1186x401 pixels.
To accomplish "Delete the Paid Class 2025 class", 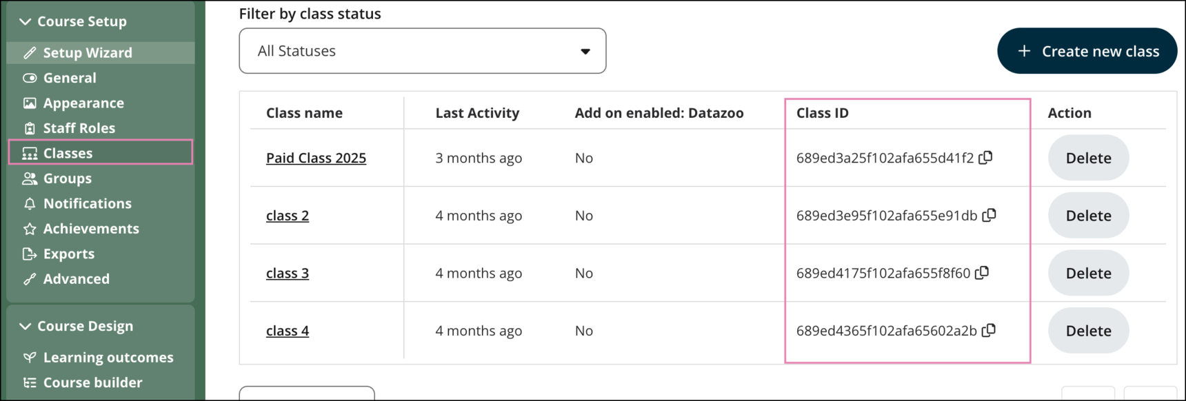I will coord(1088,158).
